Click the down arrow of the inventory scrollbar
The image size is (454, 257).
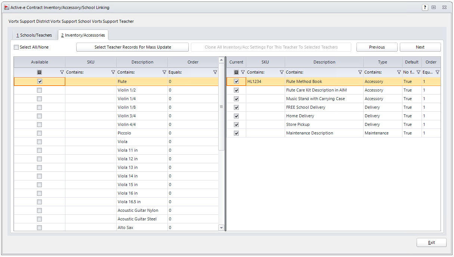pyautogui.click(x=222, y=227)
